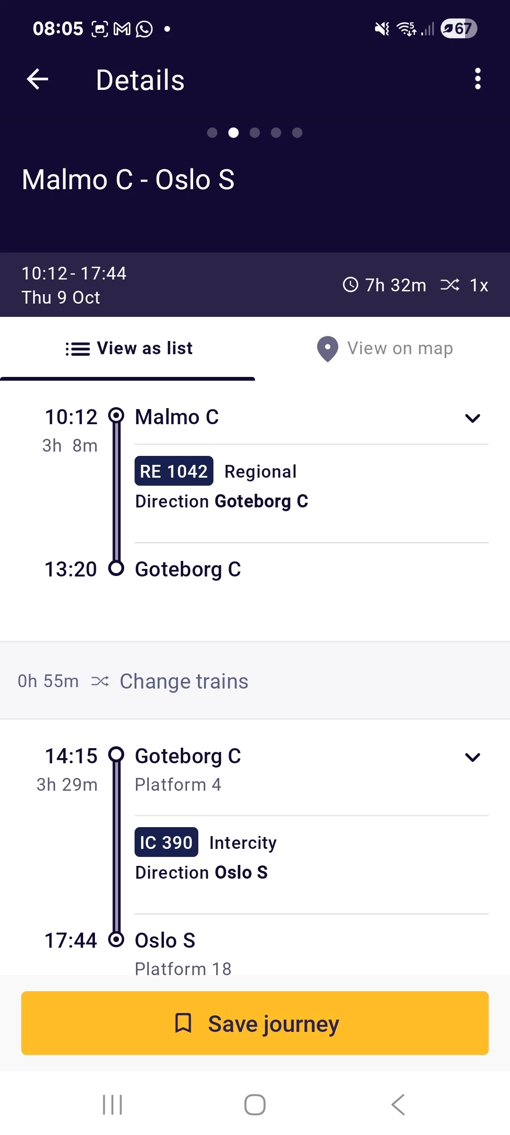The height and width of the screenshot is (1135, 510).
Task: Expand the Goteborg C 14:15 leg details
Action: point(472,757)
